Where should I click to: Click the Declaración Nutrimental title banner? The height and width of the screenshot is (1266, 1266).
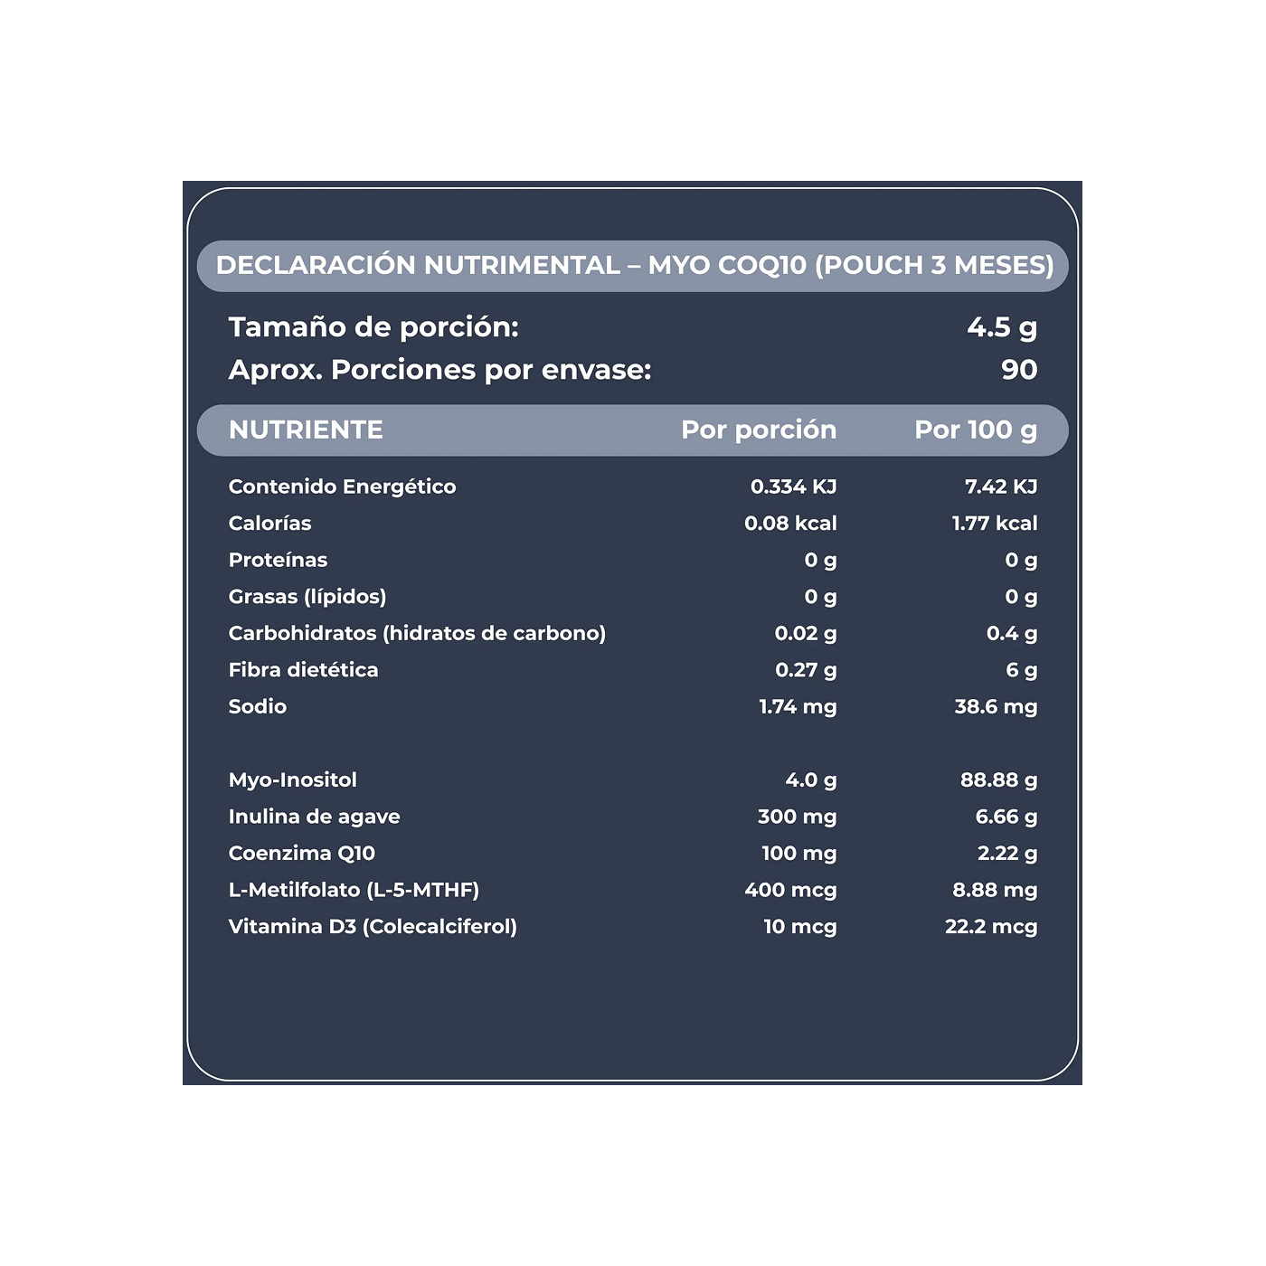(x=633, y=266)
